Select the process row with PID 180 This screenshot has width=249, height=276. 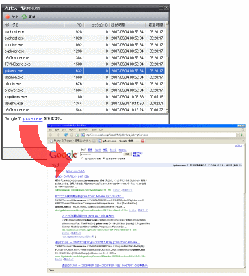click(x=84, y=97)
